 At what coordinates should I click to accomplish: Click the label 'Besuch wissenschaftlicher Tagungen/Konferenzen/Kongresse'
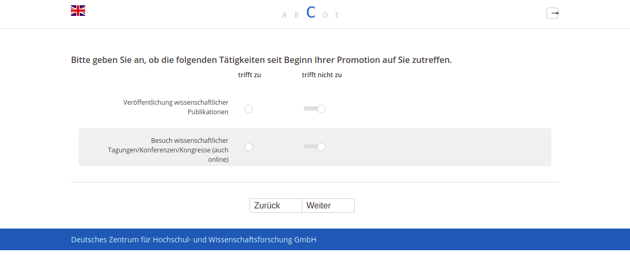[x=168, y=150]
